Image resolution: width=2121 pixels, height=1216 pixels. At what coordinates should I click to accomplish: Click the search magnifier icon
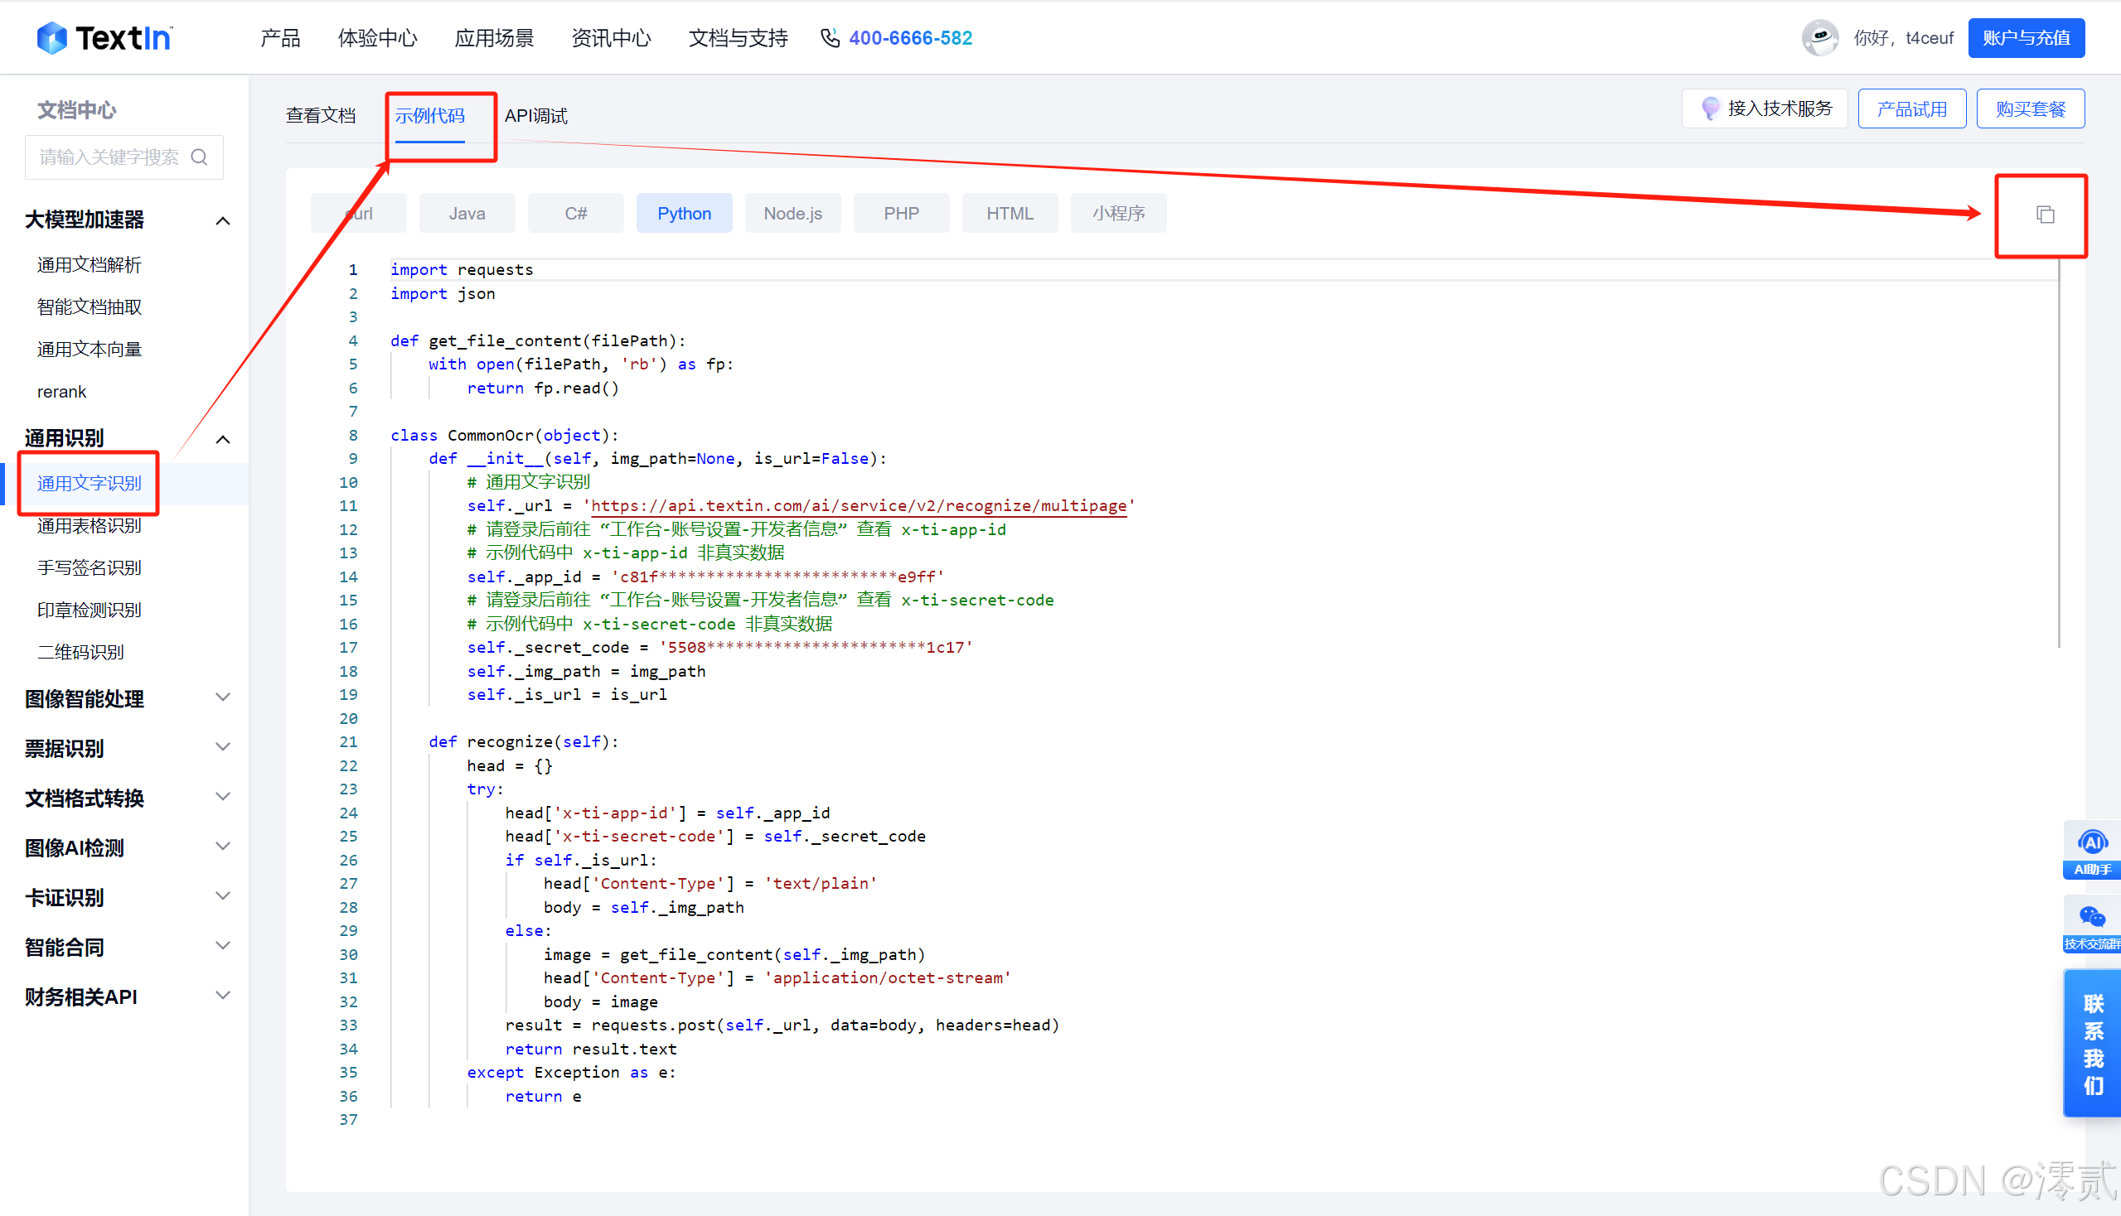[199, 157]
